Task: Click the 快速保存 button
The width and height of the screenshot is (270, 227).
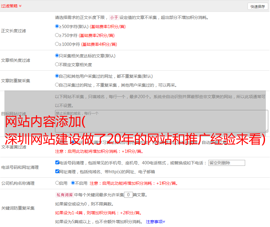Action: click(x=258, y=7)
